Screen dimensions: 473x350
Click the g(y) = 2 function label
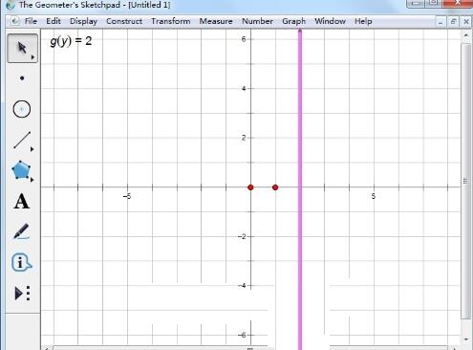click(x=71, y=41)
